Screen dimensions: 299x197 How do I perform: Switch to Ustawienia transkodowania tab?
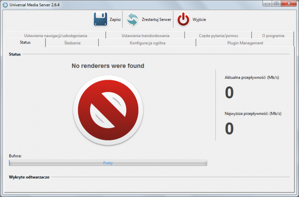pos(145,35)
